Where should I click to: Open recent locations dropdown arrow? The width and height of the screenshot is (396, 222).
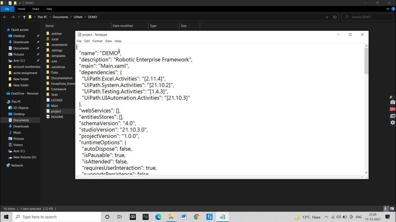[19, 17]
